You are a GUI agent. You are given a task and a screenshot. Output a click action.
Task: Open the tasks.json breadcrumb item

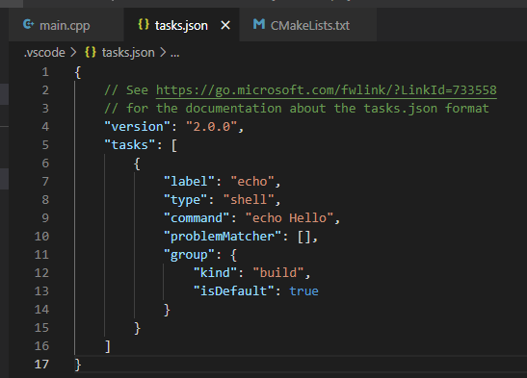coord(128,53)
